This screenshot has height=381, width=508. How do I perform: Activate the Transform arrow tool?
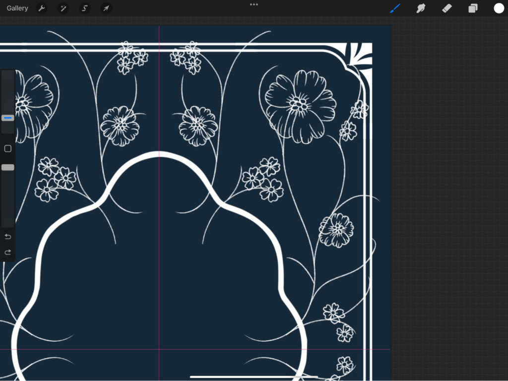[x=106, y=8]
